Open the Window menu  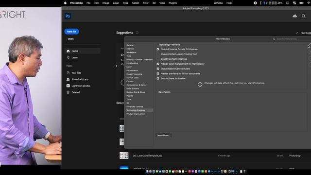218,3
